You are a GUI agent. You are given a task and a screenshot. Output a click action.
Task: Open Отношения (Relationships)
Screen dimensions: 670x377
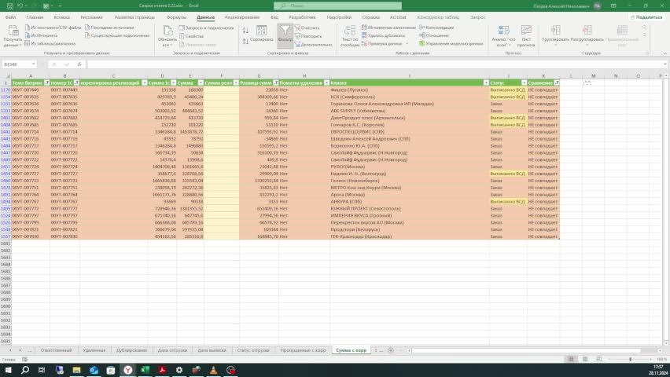[434, 35]
